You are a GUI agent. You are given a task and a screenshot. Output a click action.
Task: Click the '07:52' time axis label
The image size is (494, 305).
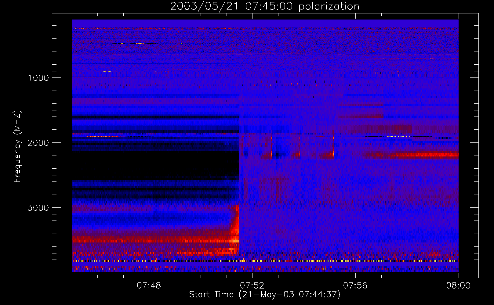tap(252, 286)
